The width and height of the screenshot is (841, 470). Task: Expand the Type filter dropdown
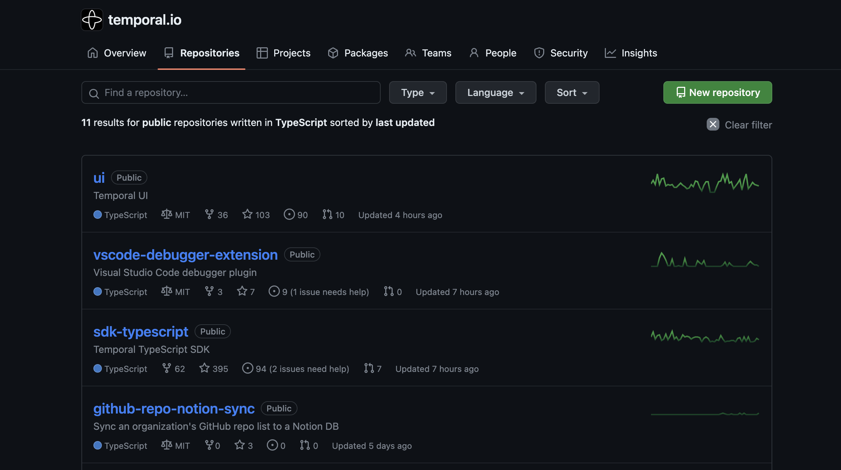[x=418, y=92]
